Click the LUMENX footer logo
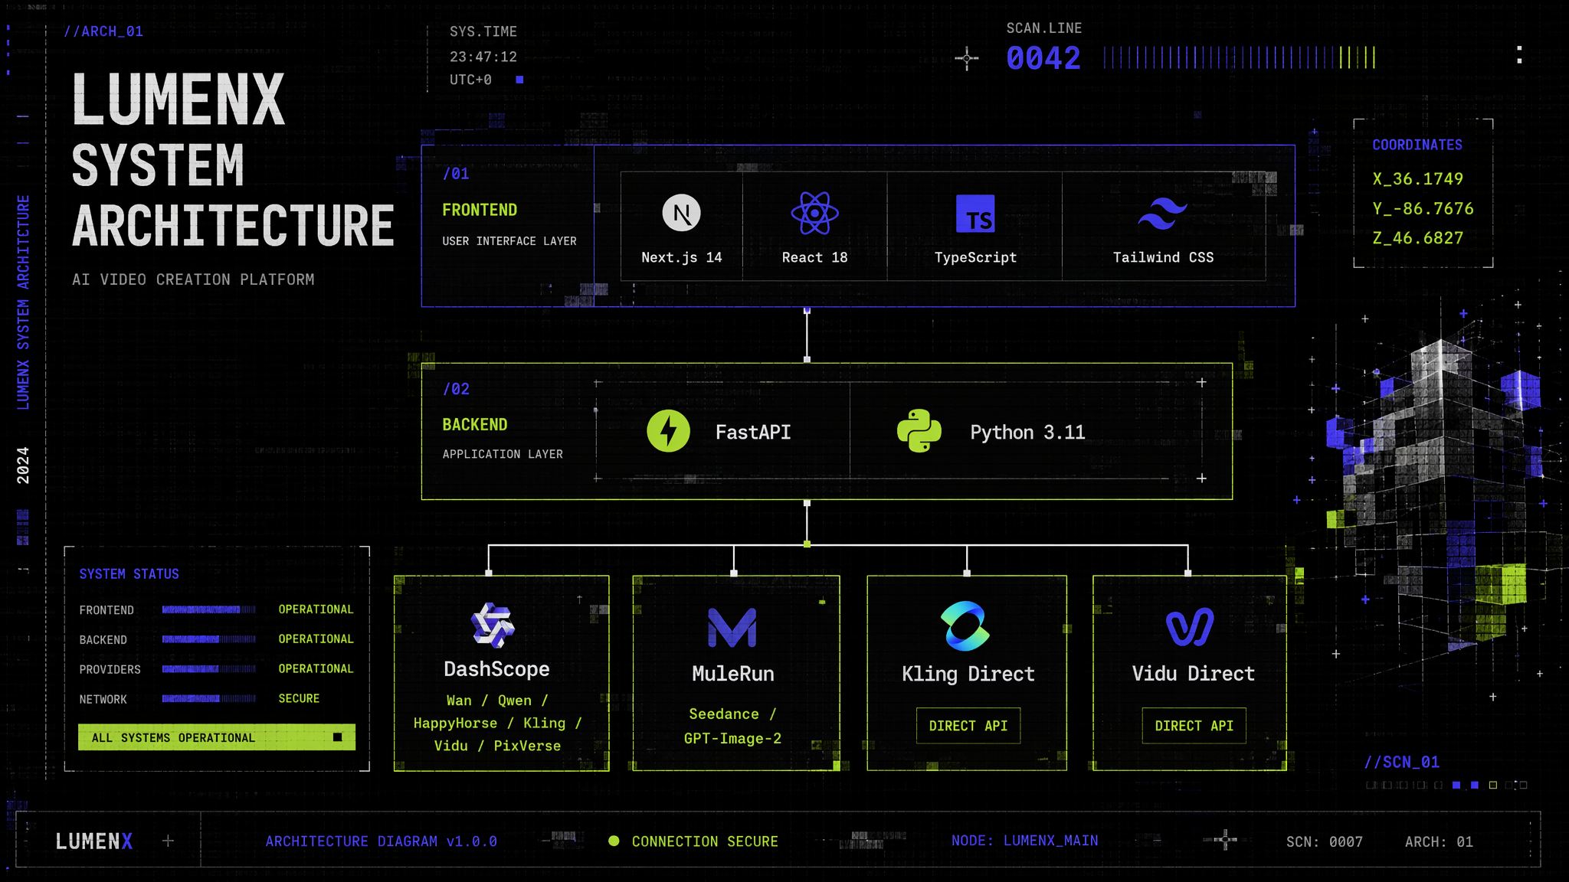 click(93, 841)
